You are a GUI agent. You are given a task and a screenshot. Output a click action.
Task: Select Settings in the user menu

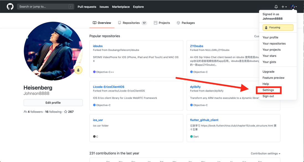point(268,90)
